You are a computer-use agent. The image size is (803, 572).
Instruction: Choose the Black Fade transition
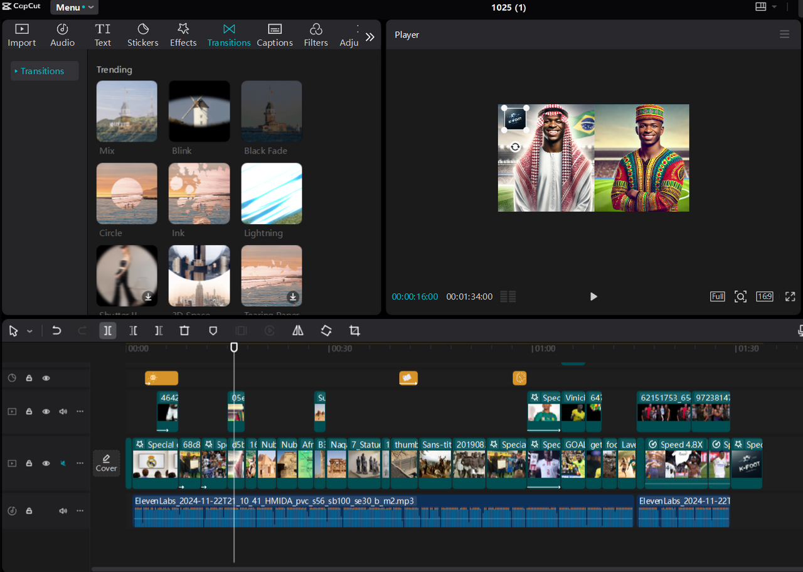click(272, 111)
